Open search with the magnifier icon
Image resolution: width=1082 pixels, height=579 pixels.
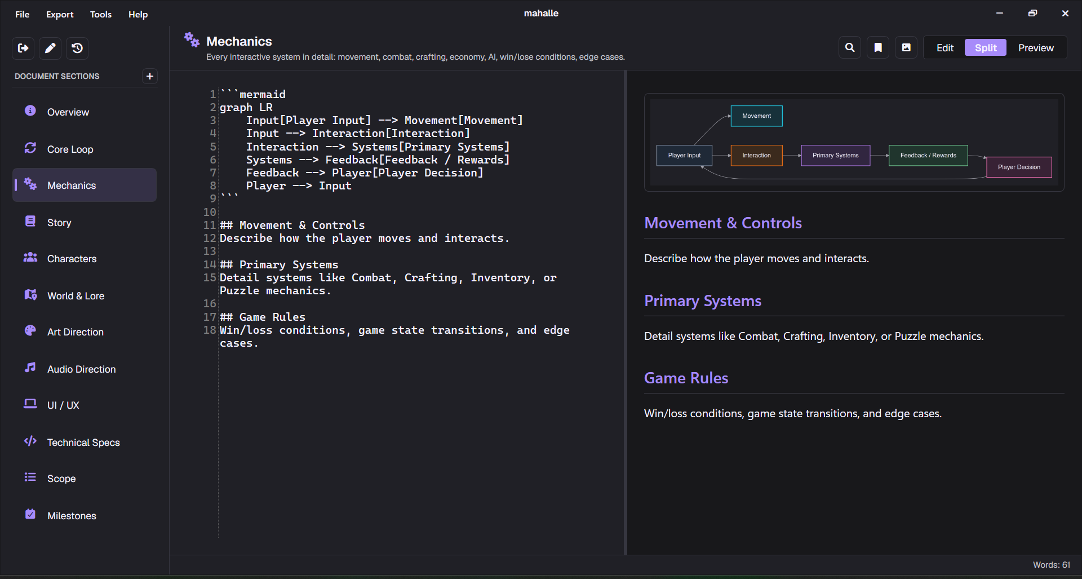point(850,48)
